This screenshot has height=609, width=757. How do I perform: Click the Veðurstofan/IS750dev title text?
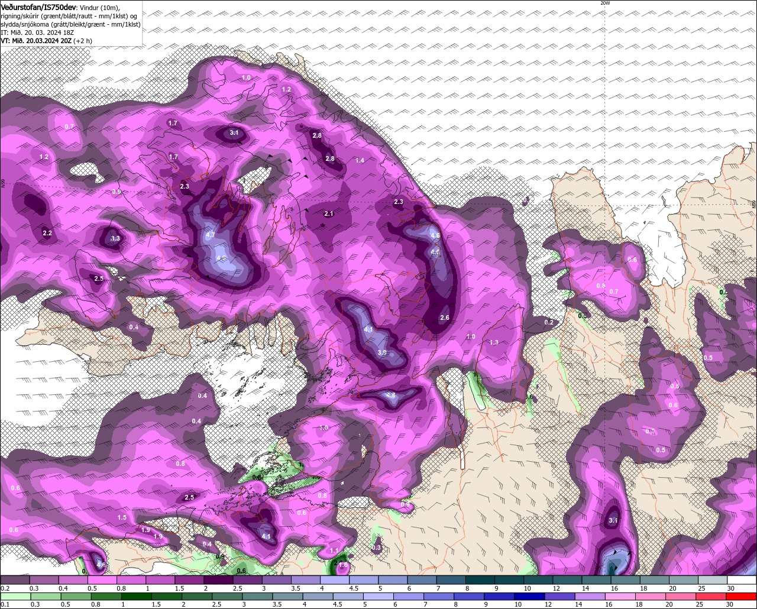pos(38,7)
